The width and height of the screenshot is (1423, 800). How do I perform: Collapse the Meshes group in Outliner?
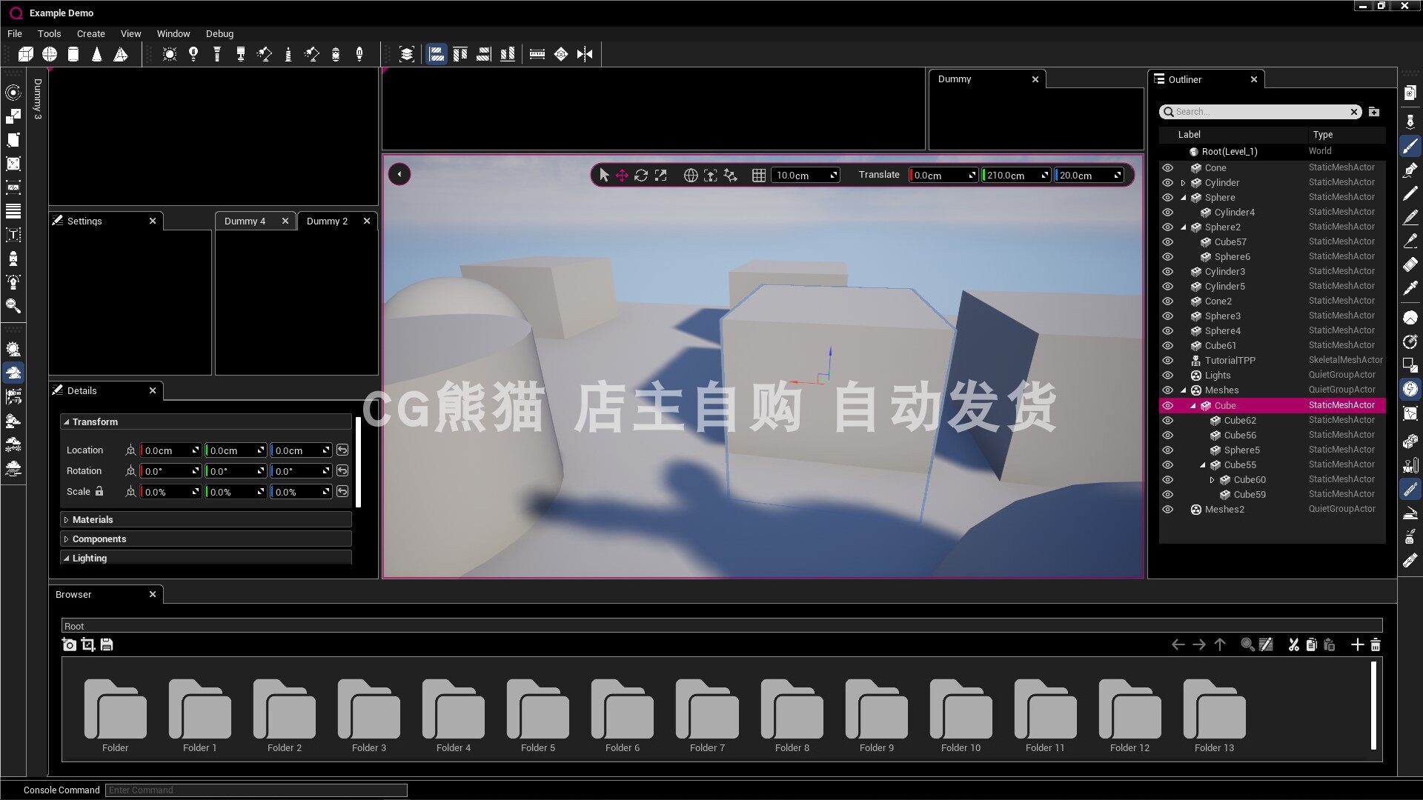click(1184, 390)
